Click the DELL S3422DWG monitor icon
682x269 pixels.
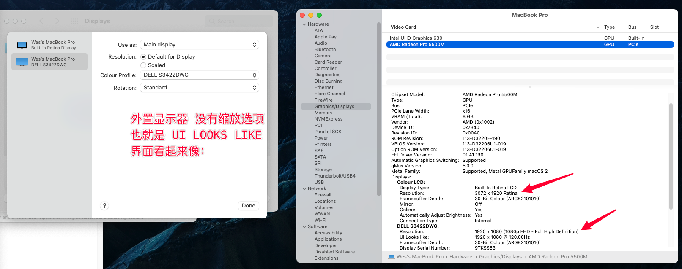tap(22, 62)
